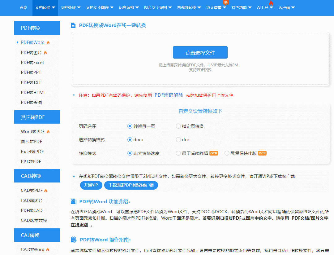334x255 pixels.
Task: Select 追求转换速度 conversion mode
Action: pyautogui.click(x=130, y=153)
